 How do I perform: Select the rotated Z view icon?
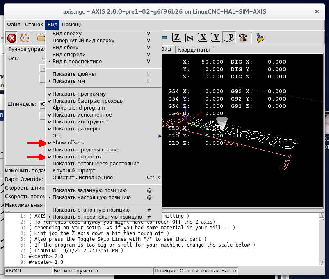pos(190,38)
